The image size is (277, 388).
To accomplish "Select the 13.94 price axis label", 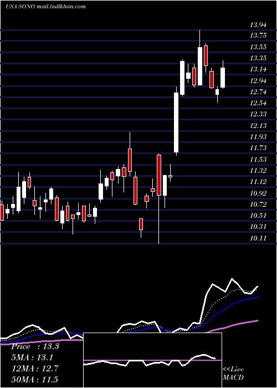I will (258, 24).
